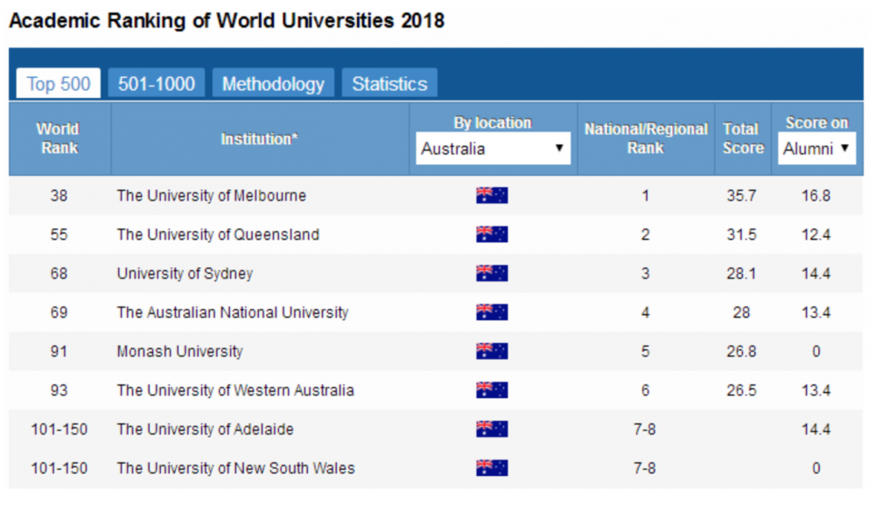Image resolution: width=875 pixels, height=505 pixels.
Task: Open the Statistics tab
Action: [389, 84]
